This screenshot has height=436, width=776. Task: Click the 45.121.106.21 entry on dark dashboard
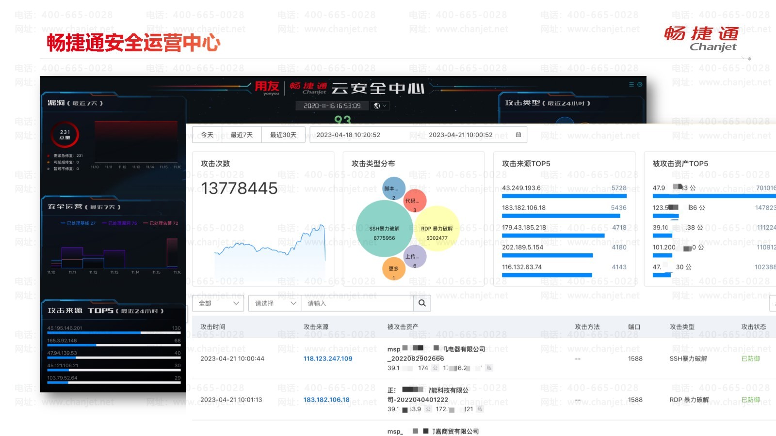(x=63, y=366)
